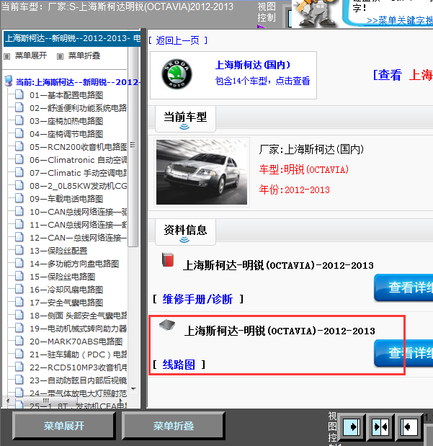Open 22—RCD510MP3收音机 item
Screen dimensions: 433x446
tap(79, 367)
